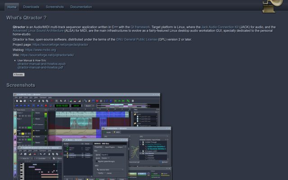Open the Jack Audio Connection Kit link

(x=220, y=27)
